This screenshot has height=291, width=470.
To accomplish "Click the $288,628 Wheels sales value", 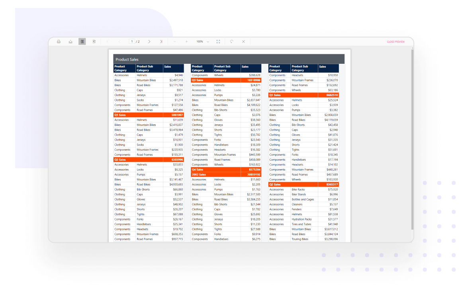I will pyautogui.click(x=255, y=75).
